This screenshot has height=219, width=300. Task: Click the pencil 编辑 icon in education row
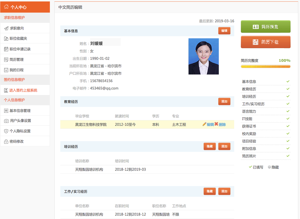[205, 124]
